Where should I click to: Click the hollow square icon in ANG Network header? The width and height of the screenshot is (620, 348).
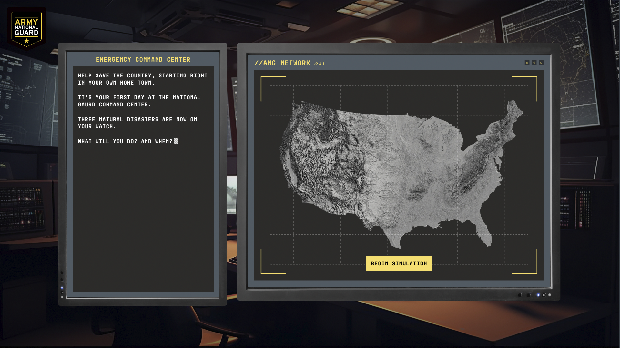click(x=541, y=63)
